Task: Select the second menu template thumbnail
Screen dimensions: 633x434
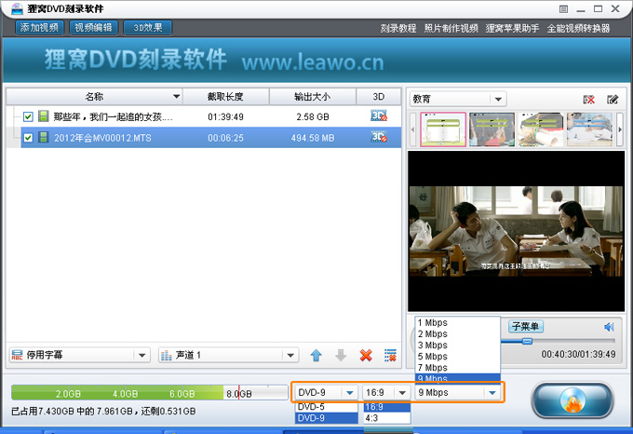Action: (x=492, y=129)
